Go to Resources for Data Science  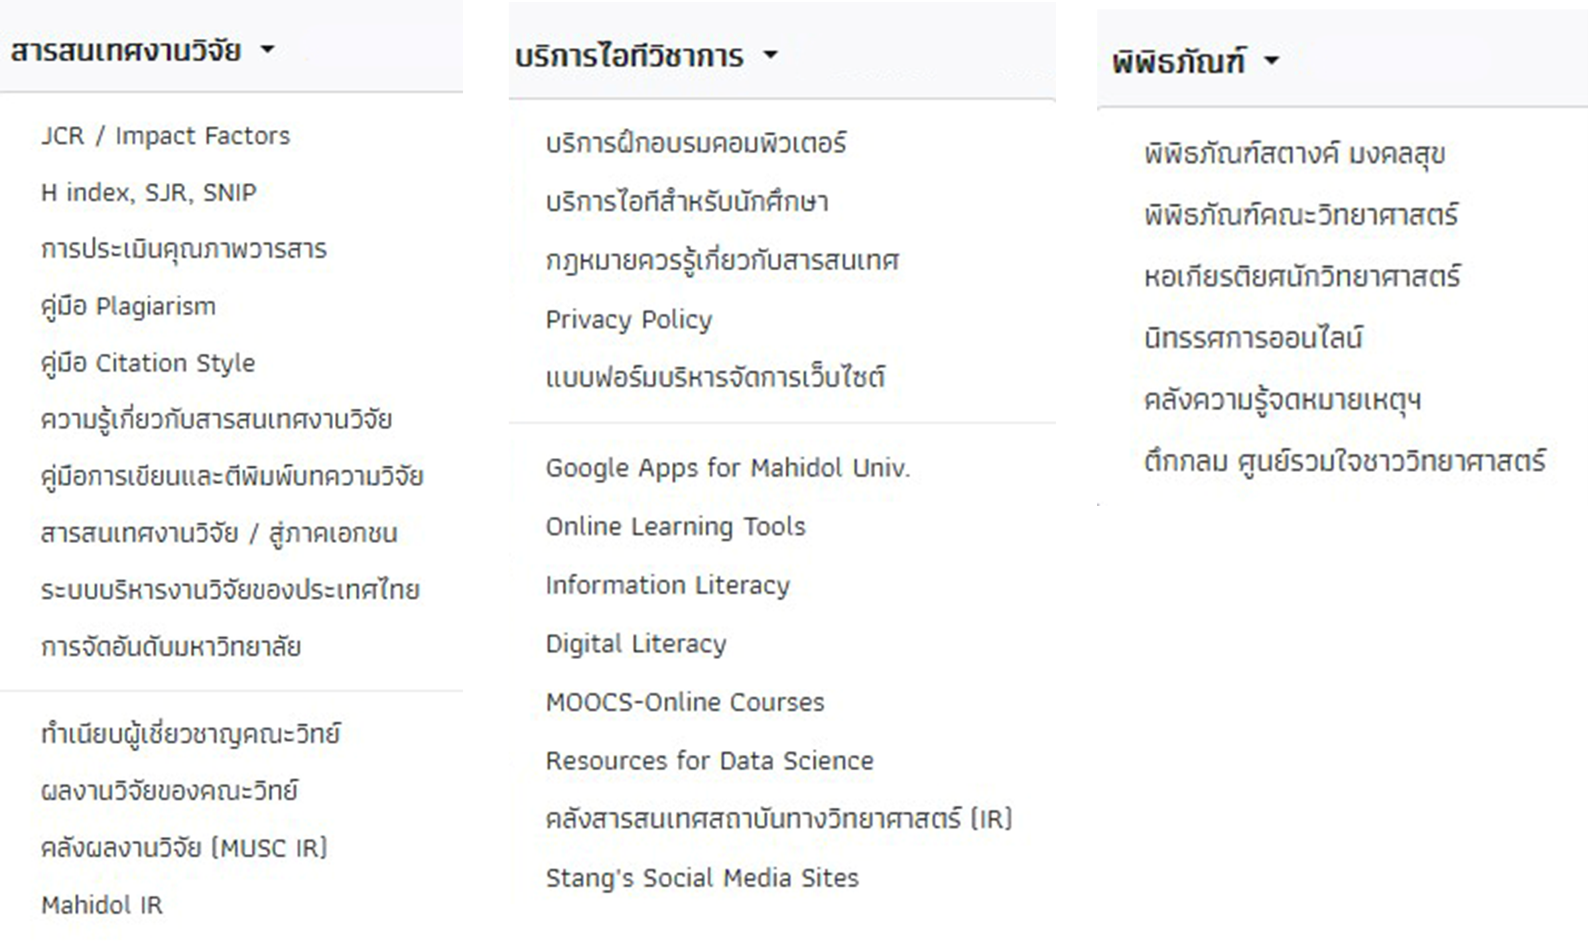pyautogui.click(x=709, y=761)
